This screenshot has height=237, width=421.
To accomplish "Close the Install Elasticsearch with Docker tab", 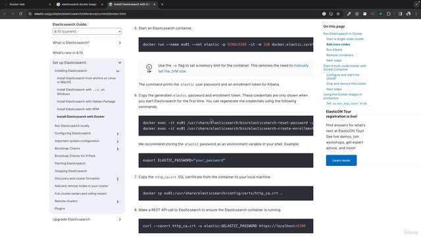I will pos(155,5).
